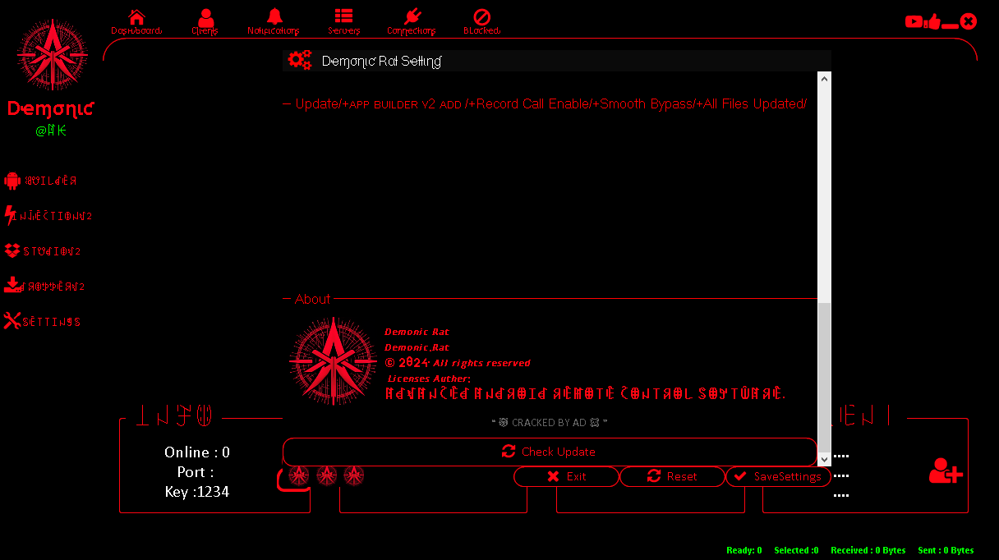The height and width of the screenshot is (560, 999).
Task: Launch Dropper v2 download icon
Action: [x=12, y=285]
